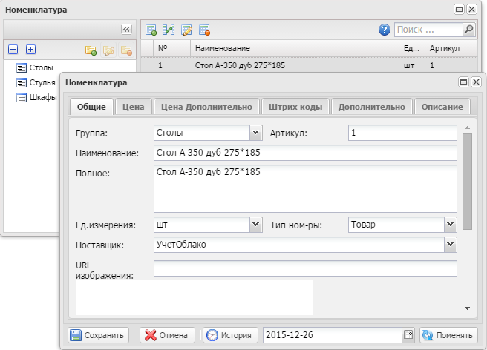Click the Тип ном-ры field showing Товар

pos(396,225)
